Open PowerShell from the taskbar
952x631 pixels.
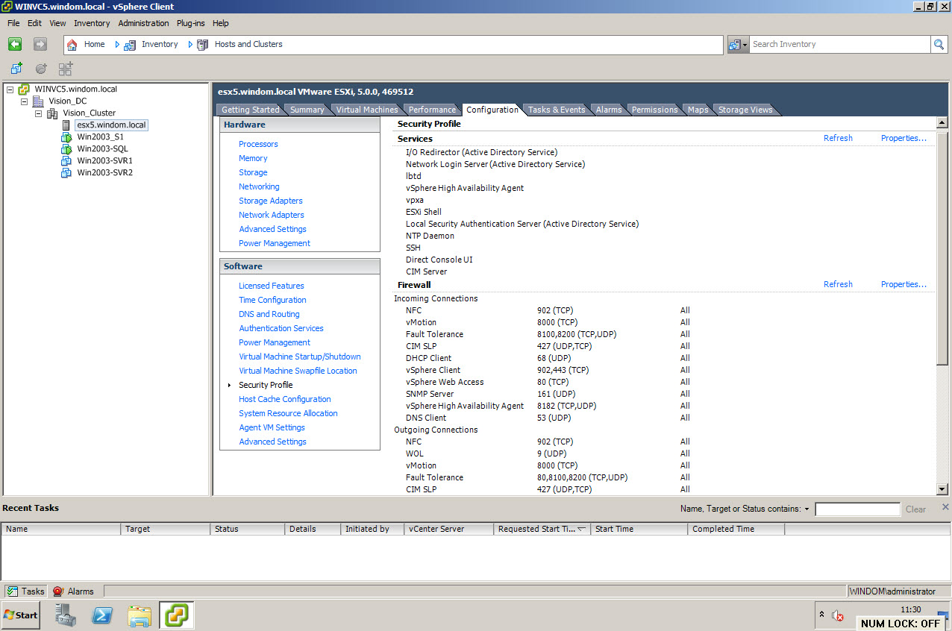(102, 615)
